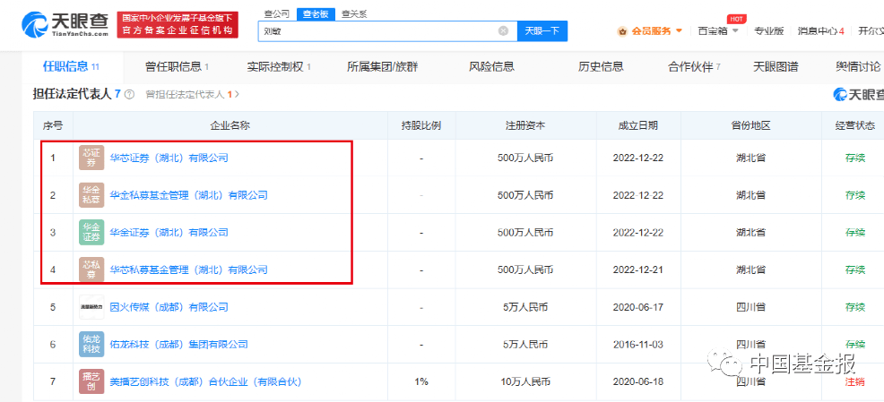Open company 因火传媒（成都）有限公司

click(x=169, y=307)
